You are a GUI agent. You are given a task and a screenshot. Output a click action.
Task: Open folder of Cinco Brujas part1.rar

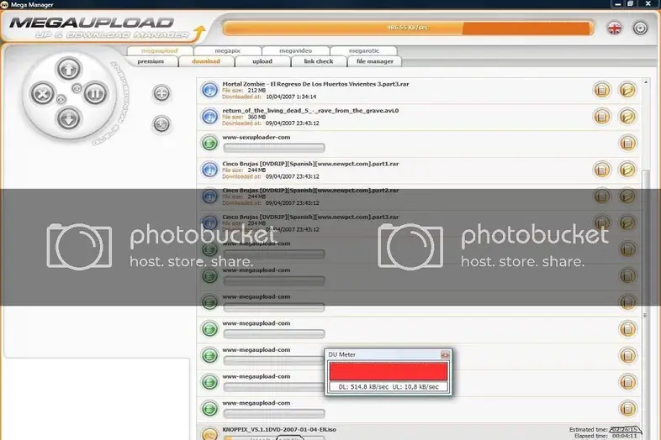(627, 170)
